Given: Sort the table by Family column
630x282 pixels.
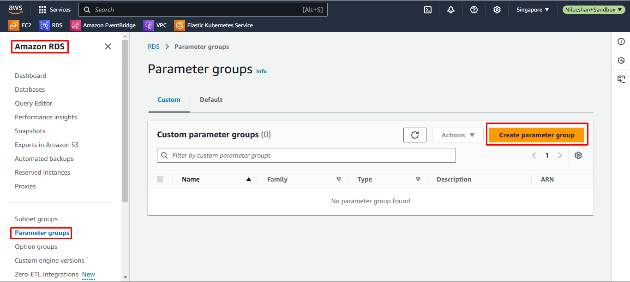Looking at the screenshot, I should pyautogui.click(x=339, y=179).
